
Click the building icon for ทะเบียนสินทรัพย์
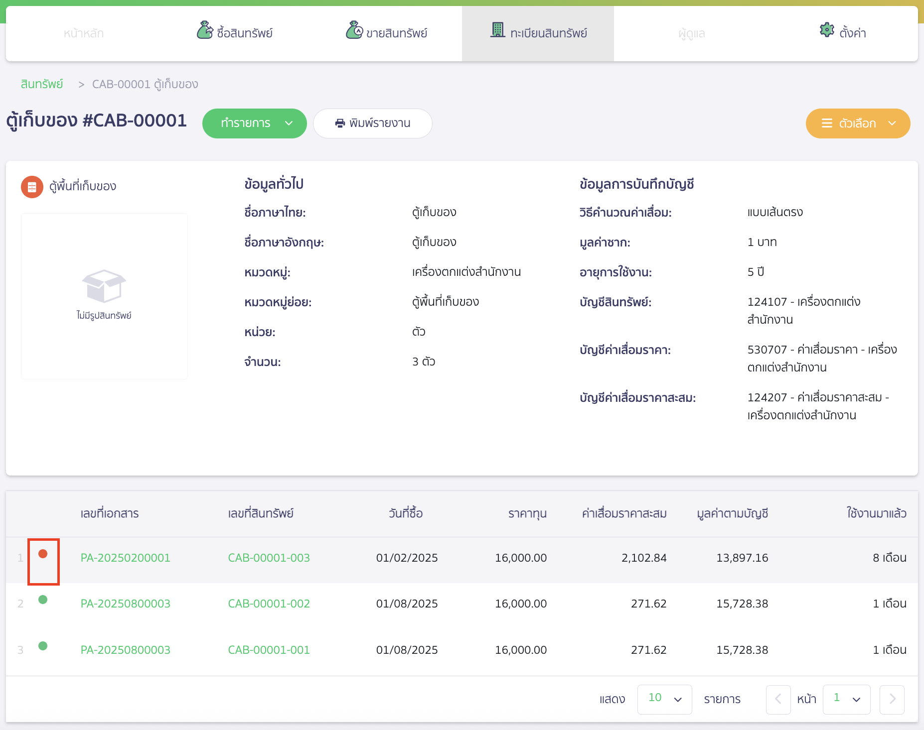[x=497, y=30]
